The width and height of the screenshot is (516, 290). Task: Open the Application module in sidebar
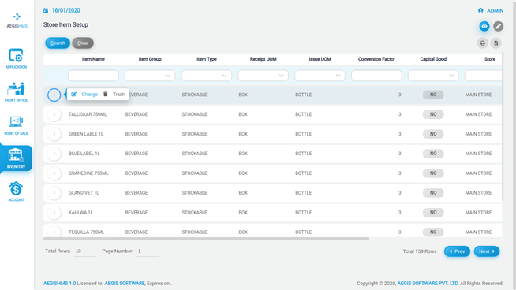[16, 58]
